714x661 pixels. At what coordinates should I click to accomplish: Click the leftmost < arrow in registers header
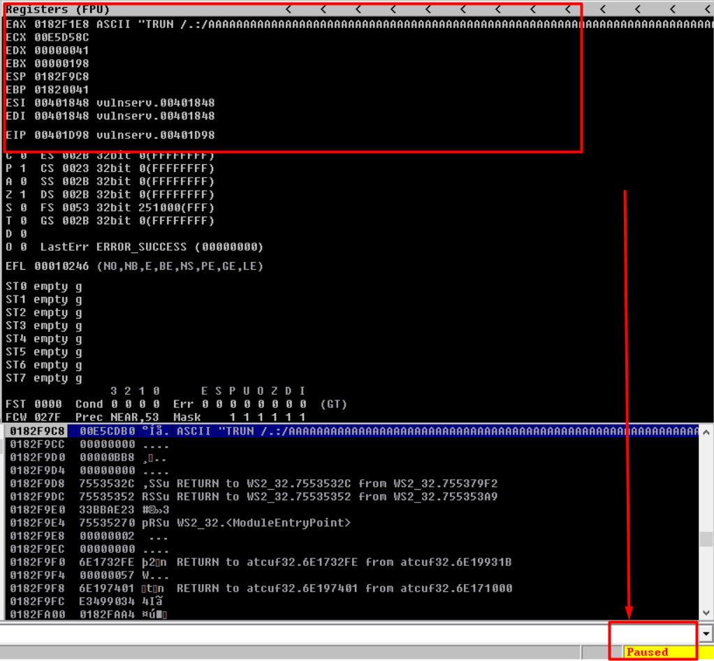click(289, 10)
